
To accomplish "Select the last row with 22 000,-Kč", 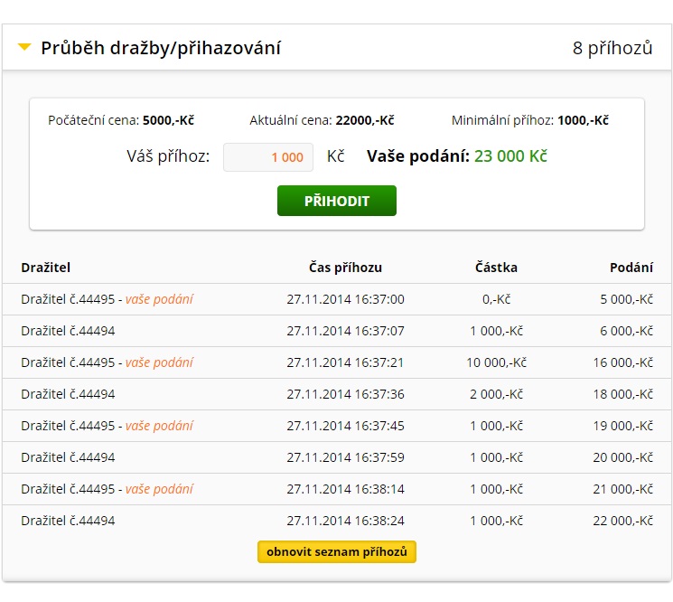I will click(x=337, y=521).
